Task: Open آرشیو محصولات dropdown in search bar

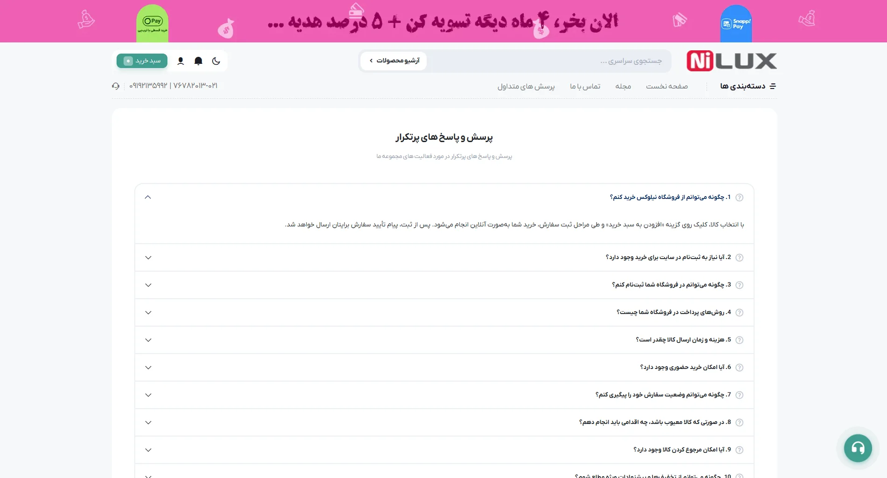Action: click(394, 61)
